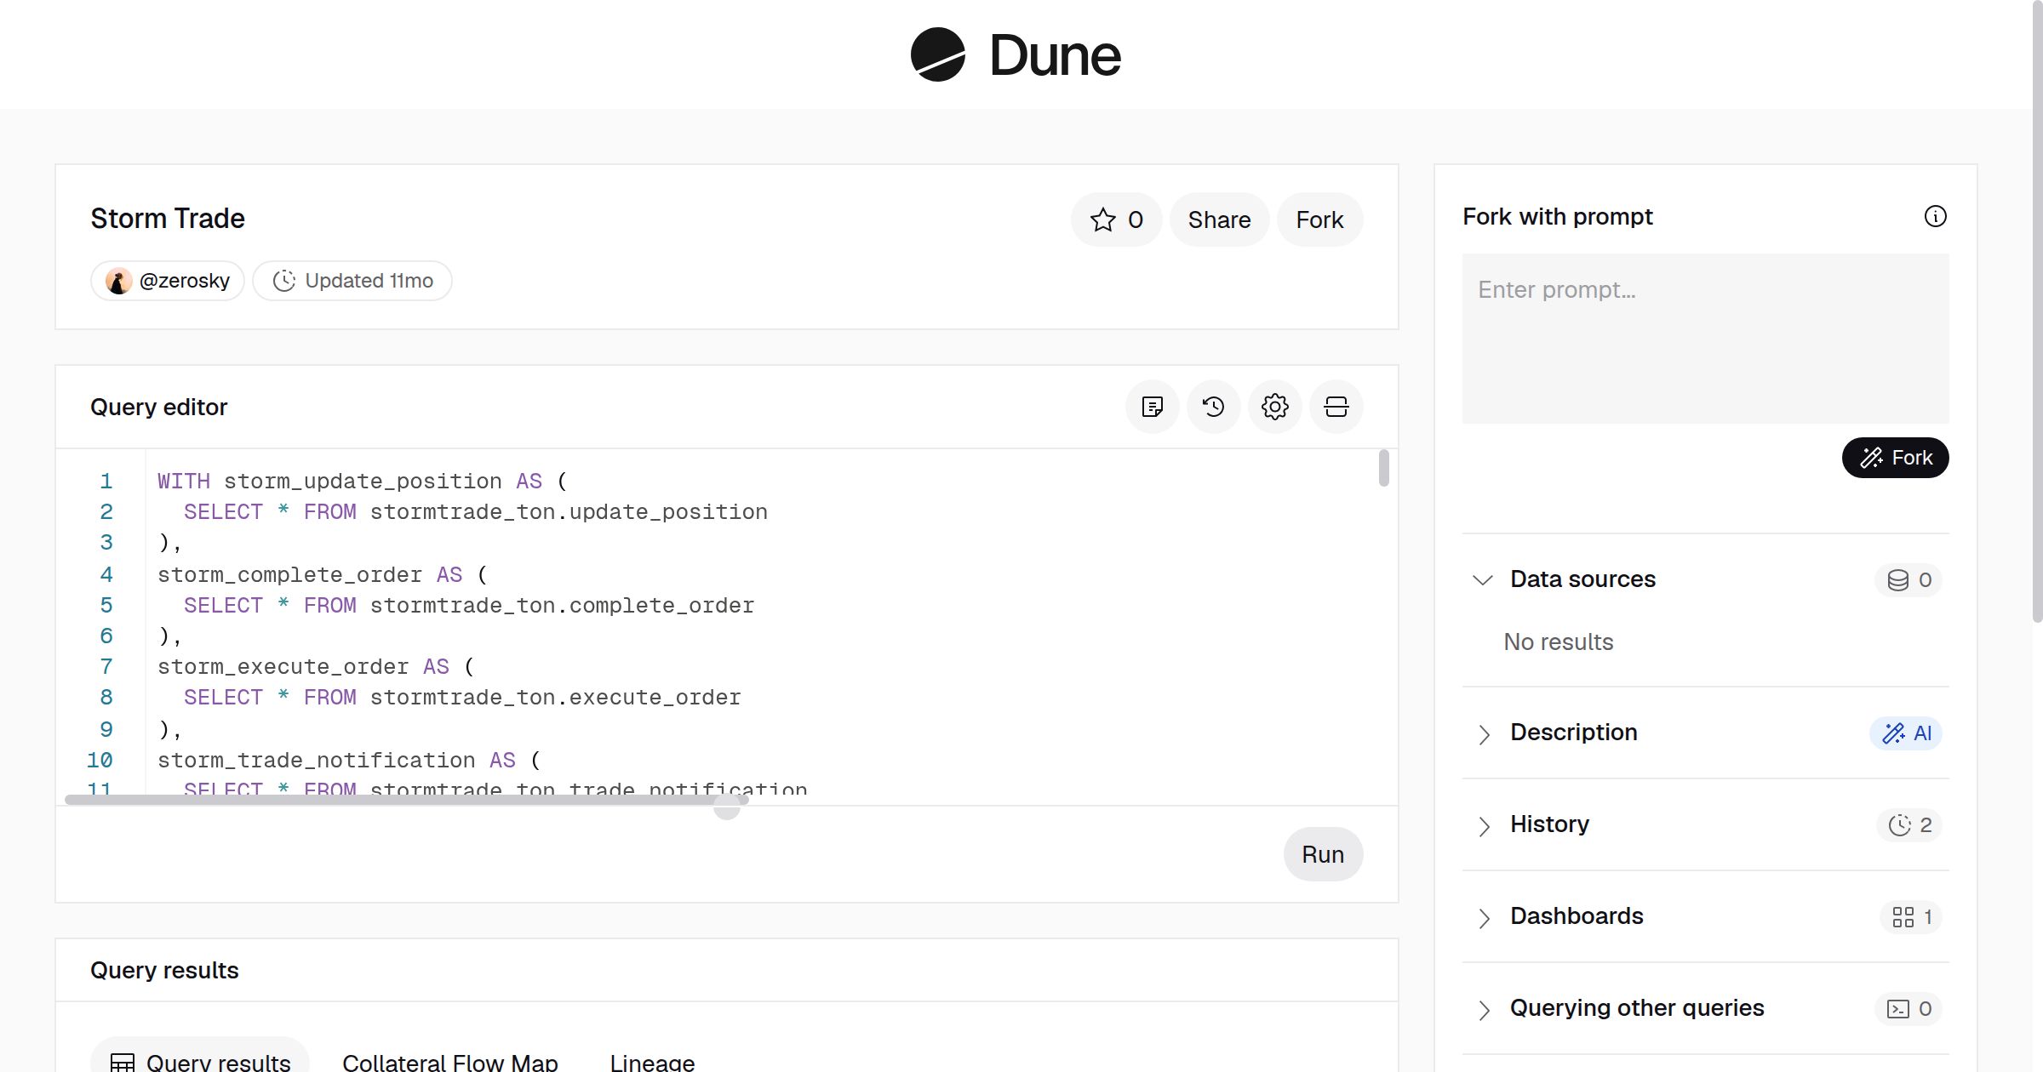Expand the Description section
The image size is (2043, 1072).
tap(1483, 733)
